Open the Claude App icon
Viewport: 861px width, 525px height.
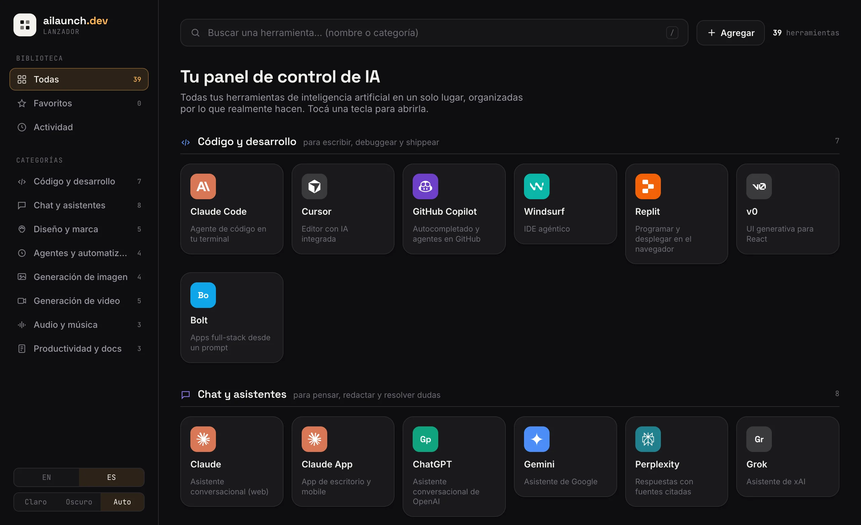[314, 439]
